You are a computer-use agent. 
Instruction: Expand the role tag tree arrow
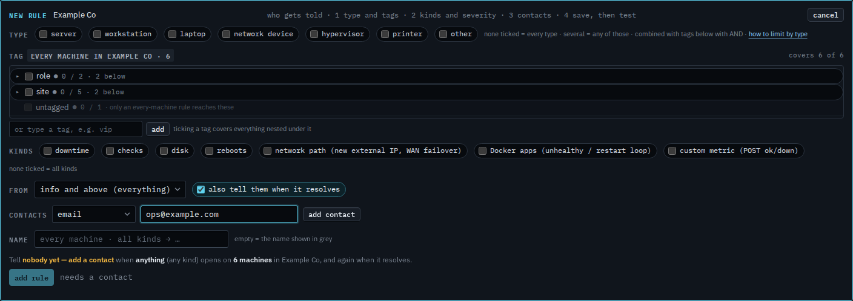tap(18, 76)
